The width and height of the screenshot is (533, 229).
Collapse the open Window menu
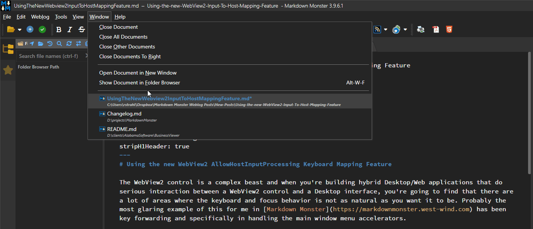[99, 17]
